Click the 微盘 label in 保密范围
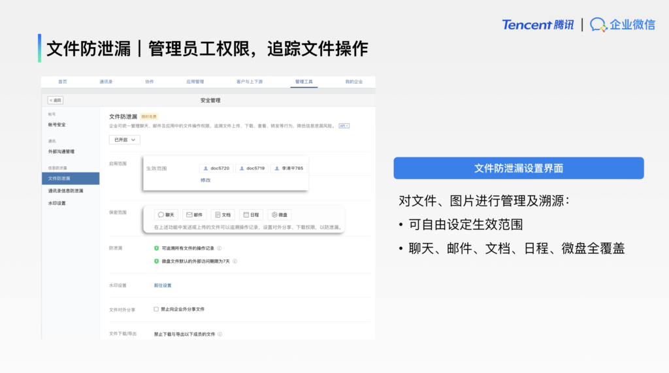669x373 pixels. (283, 215)
